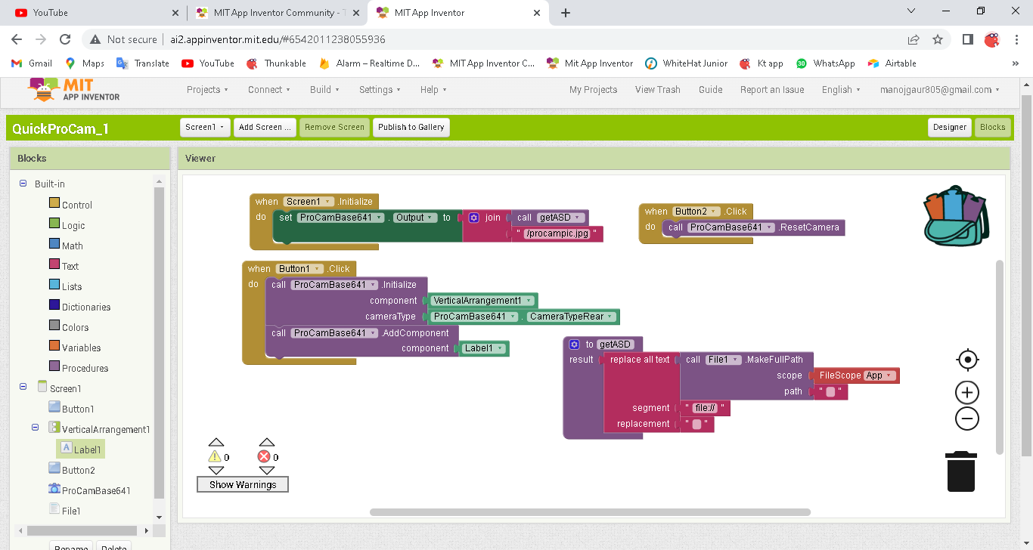Open the Projects menu
The image size is (1033, 550).
coord(207,89)
